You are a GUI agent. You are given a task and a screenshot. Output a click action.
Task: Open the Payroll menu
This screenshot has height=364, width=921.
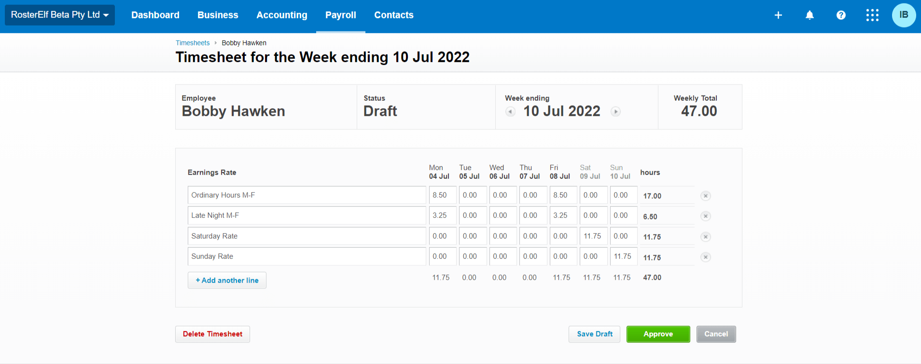click(x=341, y=15)
